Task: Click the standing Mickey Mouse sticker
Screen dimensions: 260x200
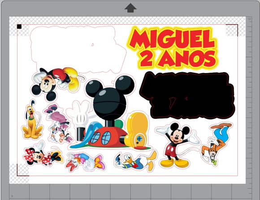Action: [x=178, y=145]
